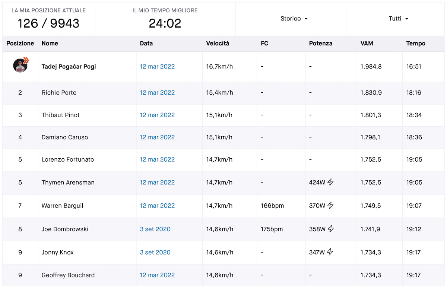Screen dimensions: 447x286
Task: Click the current position 126 / 9943
Action: click(x=48, y=23)
